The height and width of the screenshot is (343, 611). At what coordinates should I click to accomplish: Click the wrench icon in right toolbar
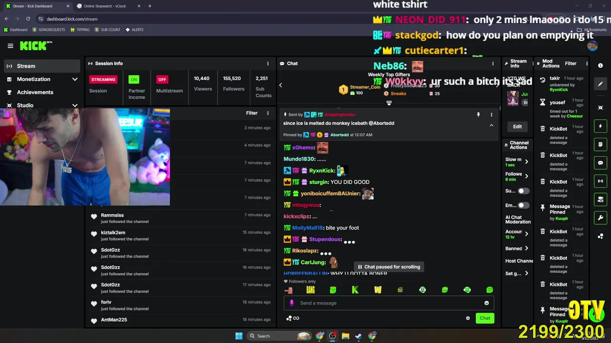[x=600, y=218]
